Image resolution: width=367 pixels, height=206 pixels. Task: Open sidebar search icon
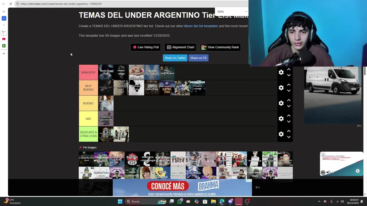[x=4, y=25]
